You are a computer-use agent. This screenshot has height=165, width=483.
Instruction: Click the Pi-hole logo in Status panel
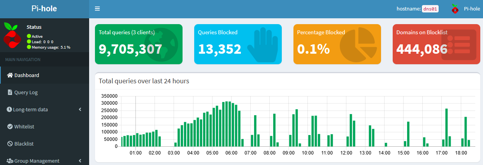pyautogui.click(x=11, y=35)
